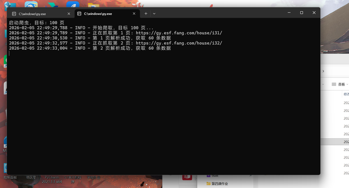This screenshot has width=349, height=188.
Task: Click the '开始爬取，目标 100 页...' log line
Action: click(81, 28)
